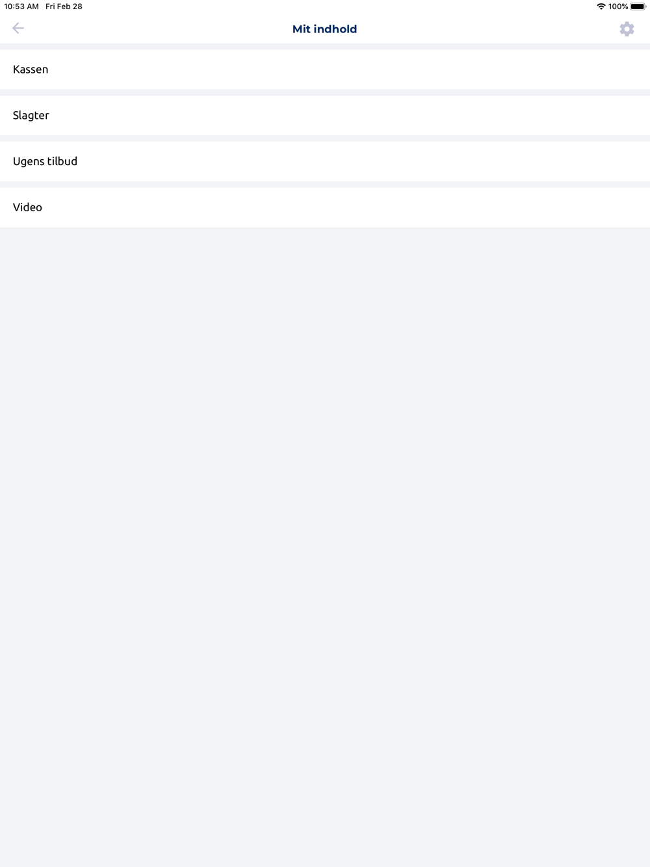650x867 pixels.
Task: Click the Video label text
Action: point(27,207)
